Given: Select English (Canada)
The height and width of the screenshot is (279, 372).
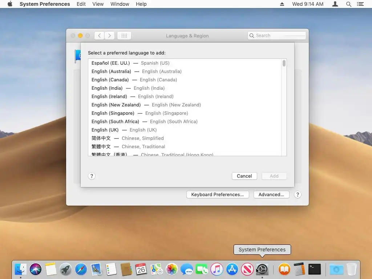Looking at the screenshot, I should 185,80.
